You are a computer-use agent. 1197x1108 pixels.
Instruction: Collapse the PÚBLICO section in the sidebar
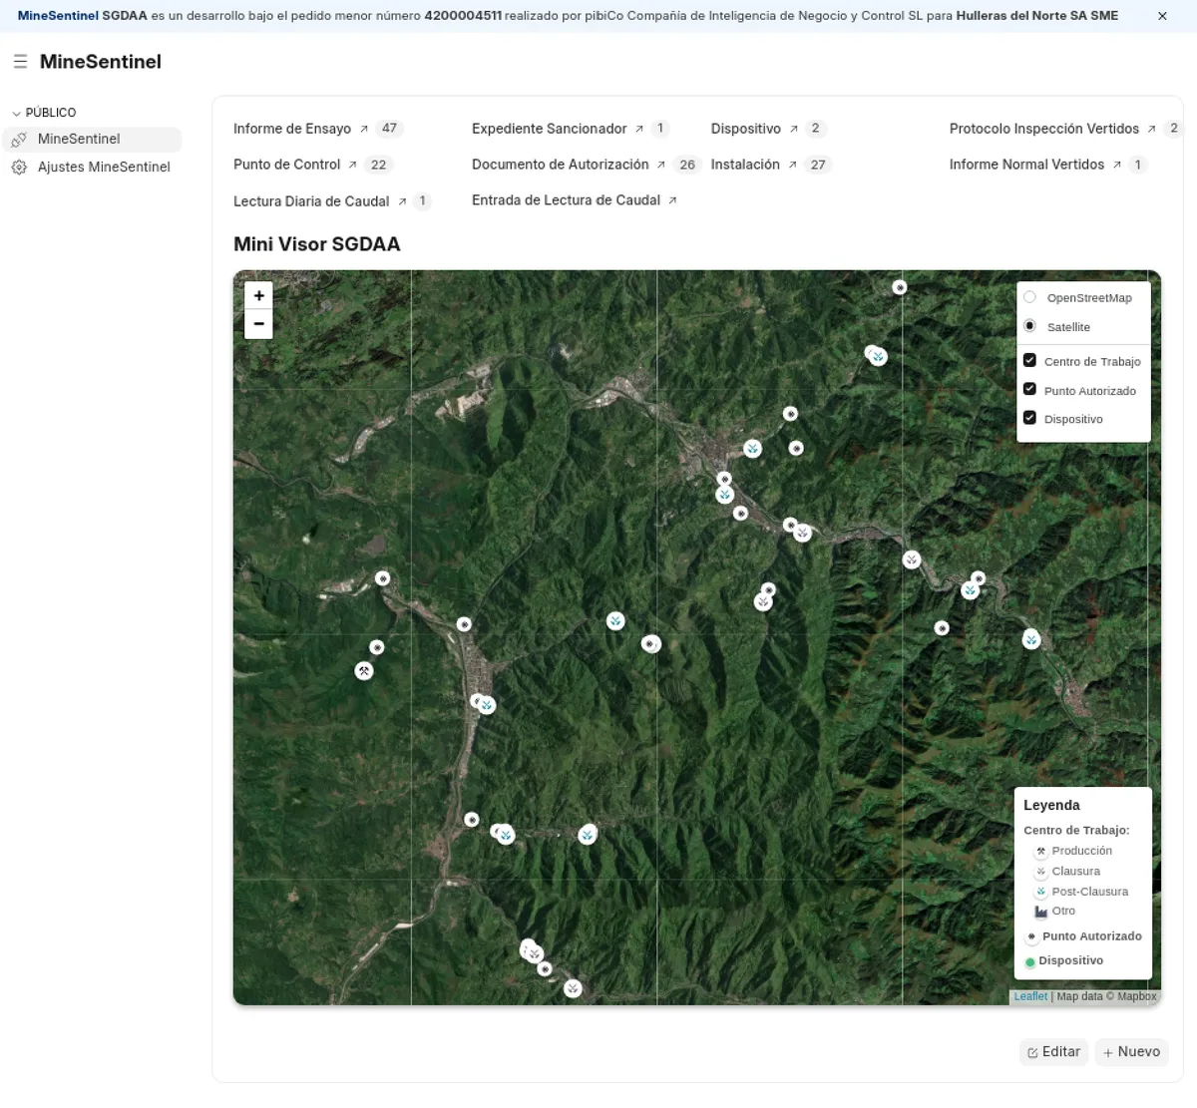[17, 113]
